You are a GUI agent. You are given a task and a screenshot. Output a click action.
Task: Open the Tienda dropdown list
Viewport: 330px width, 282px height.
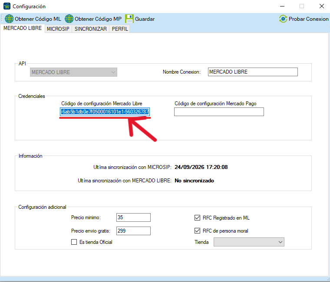coord(249,242)
